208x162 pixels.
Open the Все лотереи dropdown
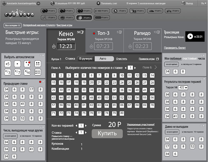click(12, 25)
